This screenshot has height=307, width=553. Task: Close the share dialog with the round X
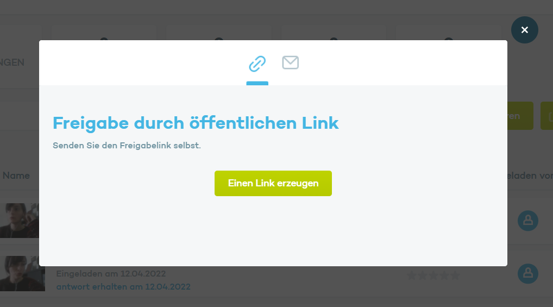524,30
